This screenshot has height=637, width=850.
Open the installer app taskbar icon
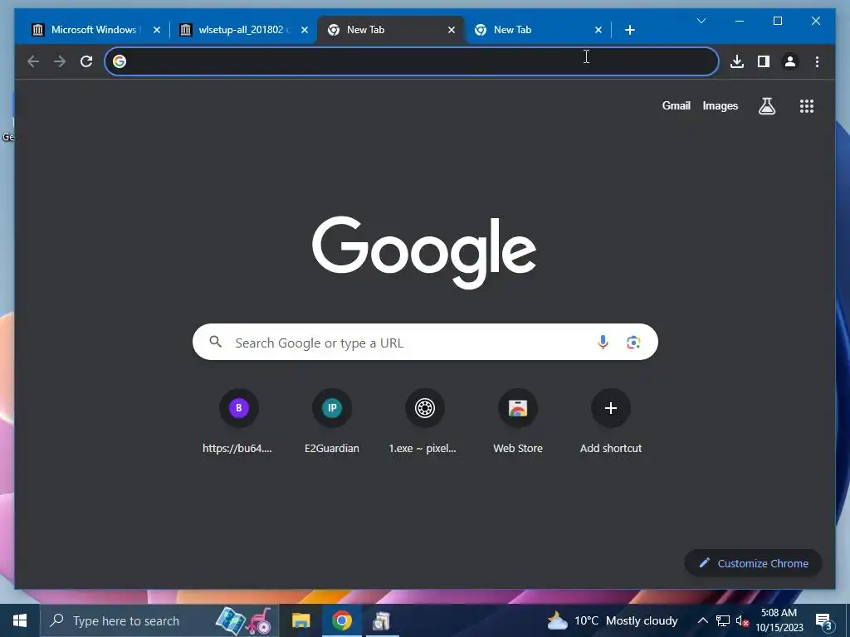(382, 620)
